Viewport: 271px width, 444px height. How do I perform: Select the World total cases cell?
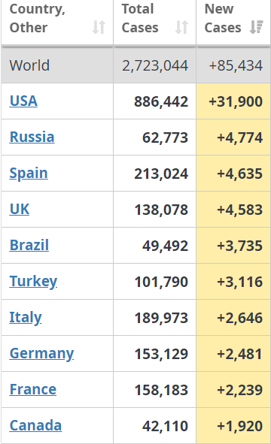(x=154, y=65)
